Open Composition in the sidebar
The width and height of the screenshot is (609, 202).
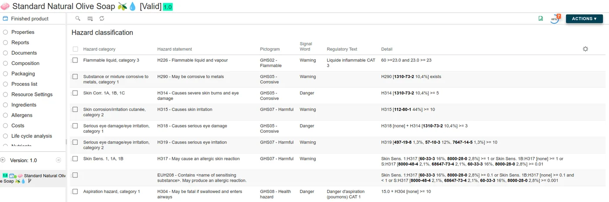25,63
